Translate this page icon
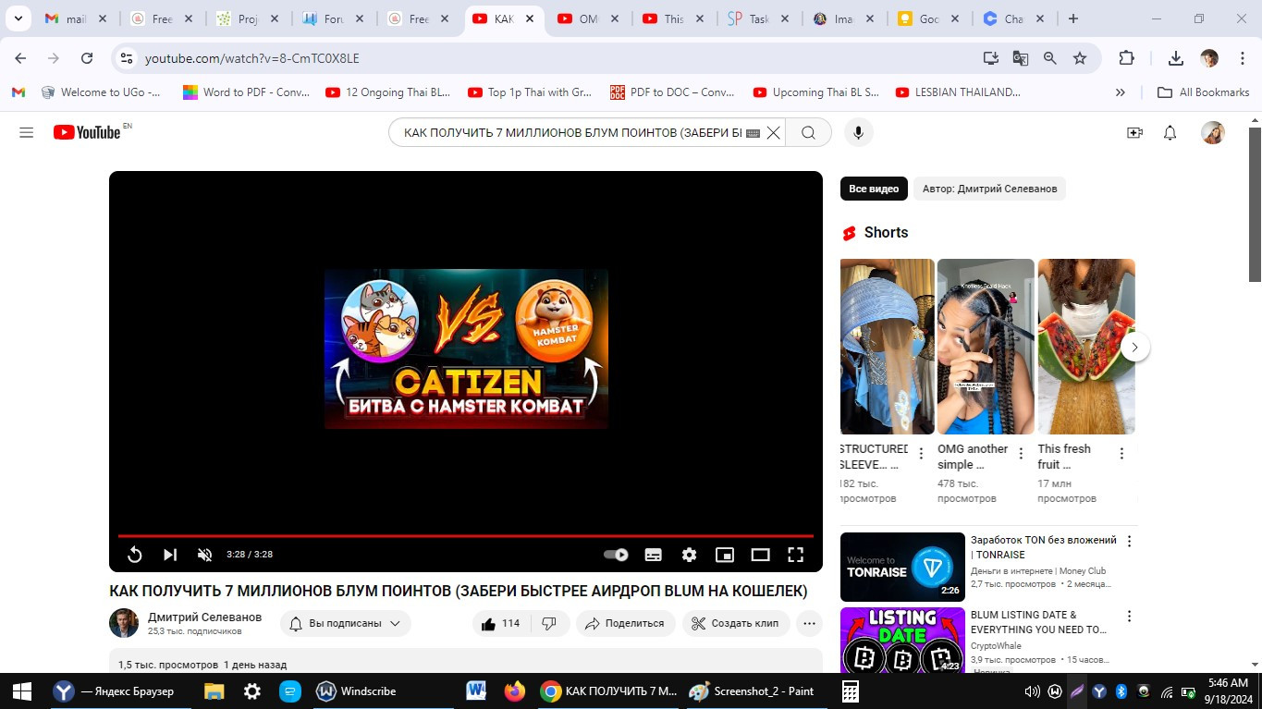This screenshot has height=709, width=1262. point(1020,58)
